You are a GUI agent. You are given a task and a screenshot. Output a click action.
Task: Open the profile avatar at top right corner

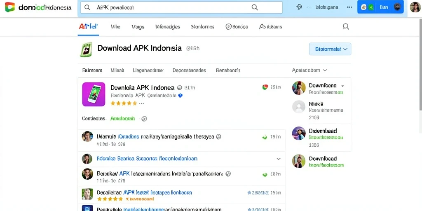click(x=415, y=7)
